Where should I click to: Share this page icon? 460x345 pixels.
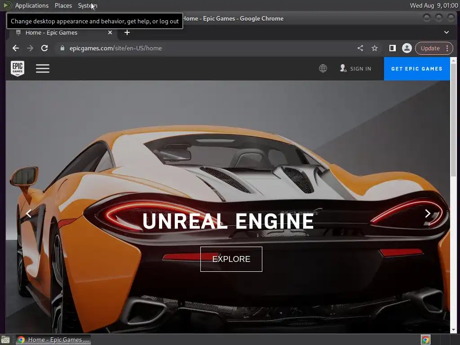click(x=360, y=48)
